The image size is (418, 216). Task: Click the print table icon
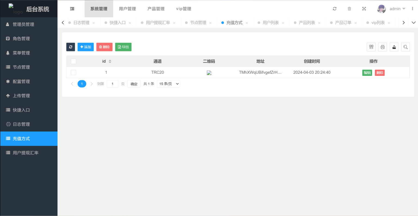[382, 47]
